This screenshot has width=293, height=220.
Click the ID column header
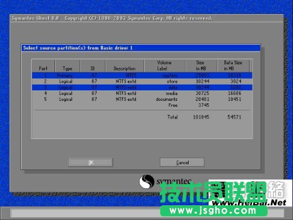point(93,66)
